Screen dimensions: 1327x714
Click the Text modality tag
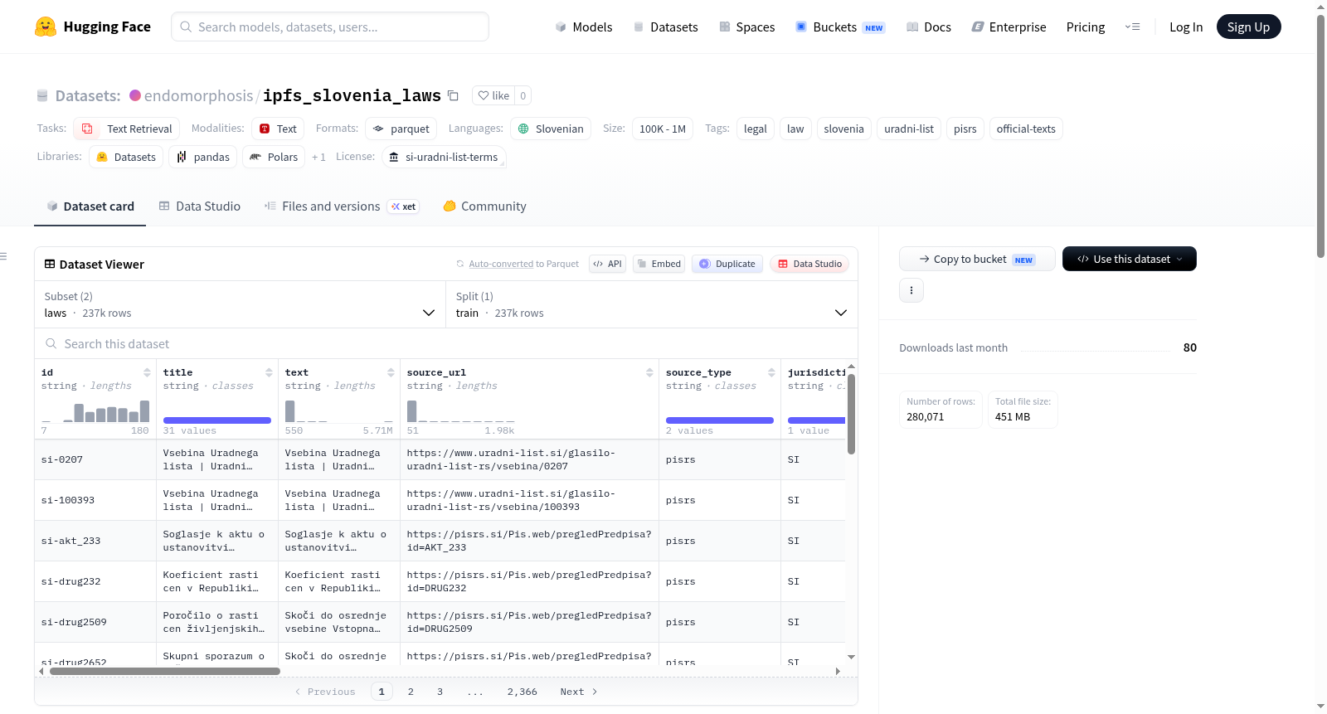(x=278, y=129)
